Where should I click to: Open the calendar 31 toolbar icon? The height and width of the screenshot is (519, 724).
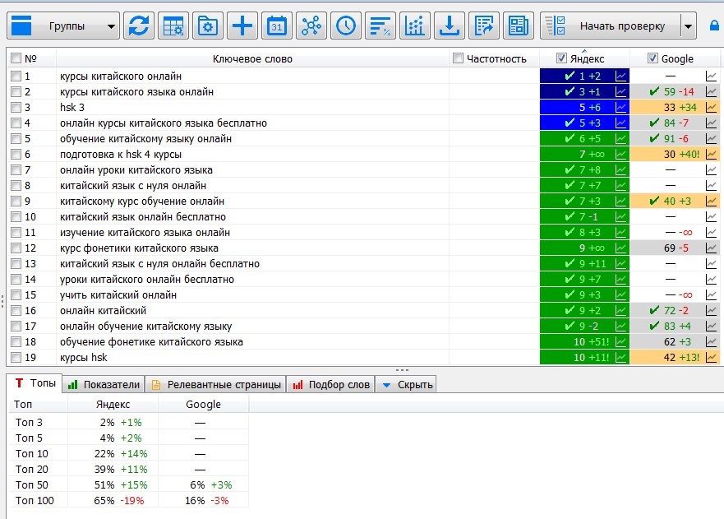(x=277, y=25)
